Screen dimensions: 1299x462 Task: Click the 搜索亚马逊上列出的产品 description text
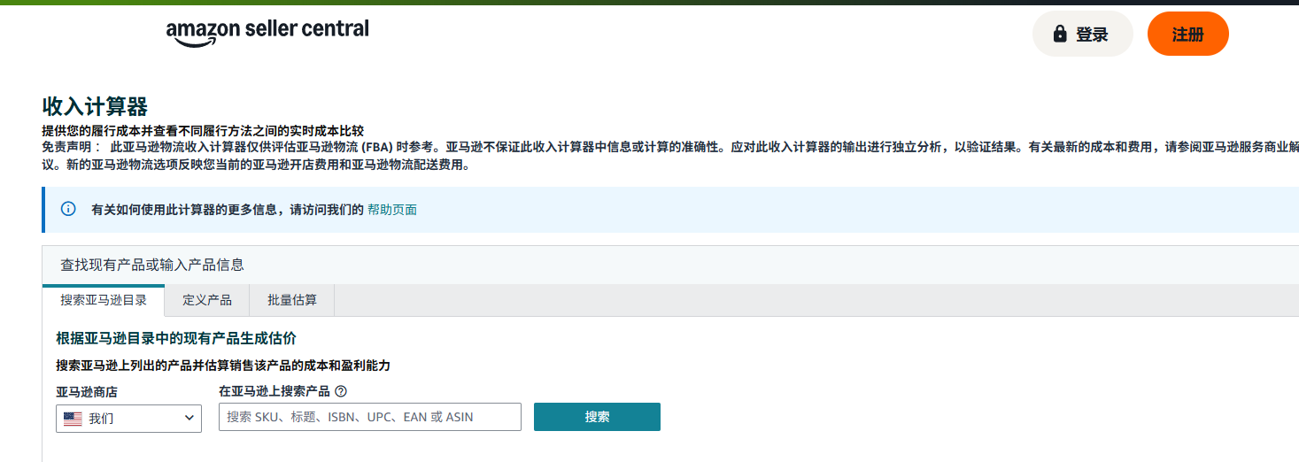tap(223, 366)
